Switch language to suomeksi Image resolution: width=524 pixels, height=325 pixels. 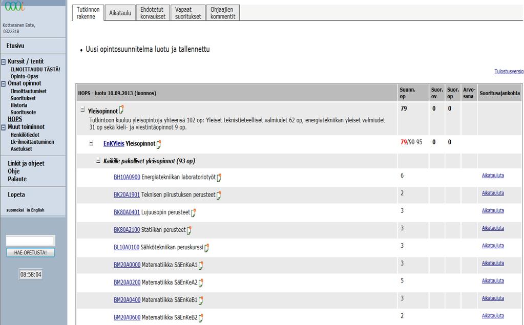15,210
